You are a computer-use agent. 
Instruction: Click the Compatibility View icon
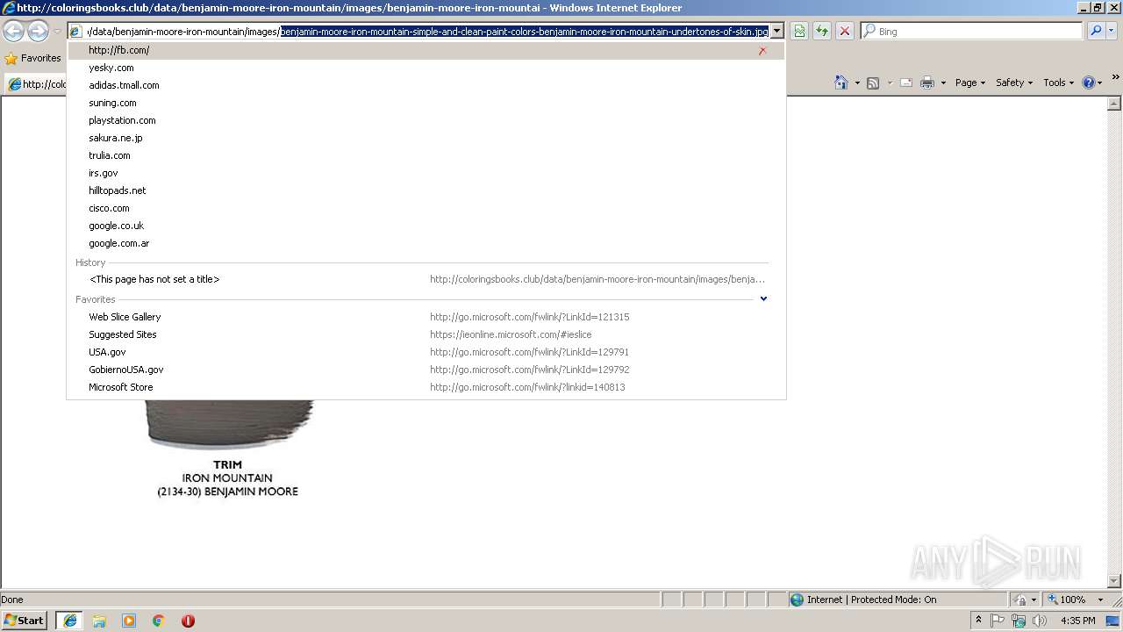click(799, 32)
